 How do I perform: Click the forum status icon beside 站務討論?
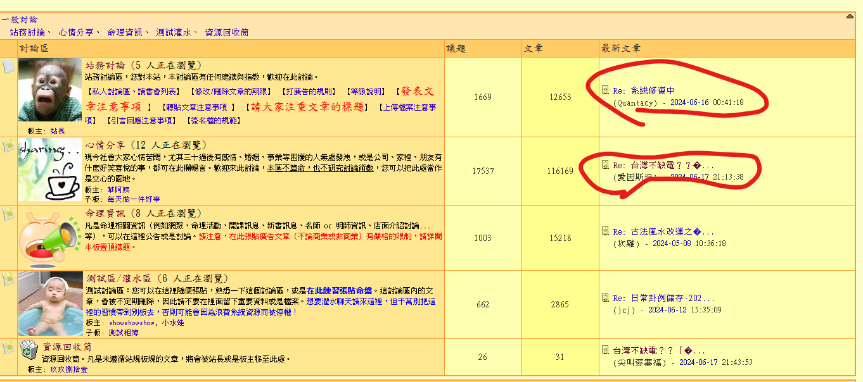coord(8,66)
